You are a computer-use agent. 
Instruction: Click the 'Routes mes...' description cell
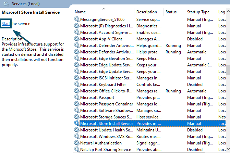(x=148, y=137)
